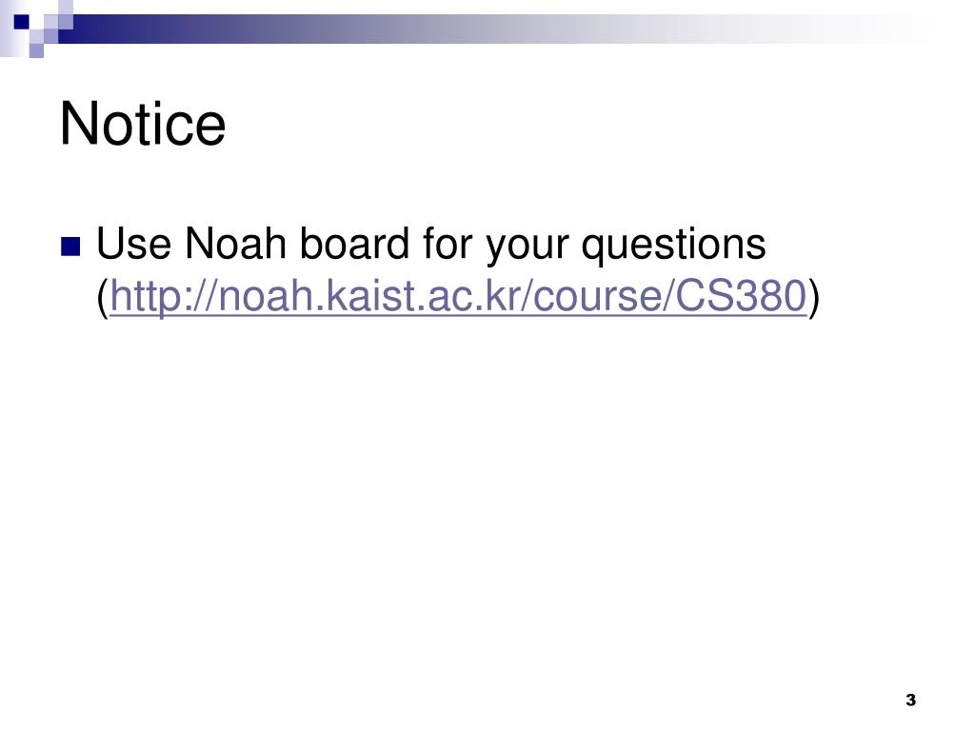Screen dimensions: 975x731
Task: Open the noah.kaist.ac.kr course link
Action: (458, 296)
